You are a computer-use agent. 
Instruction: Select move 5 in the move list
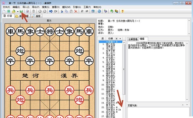[x=110, y=62]
